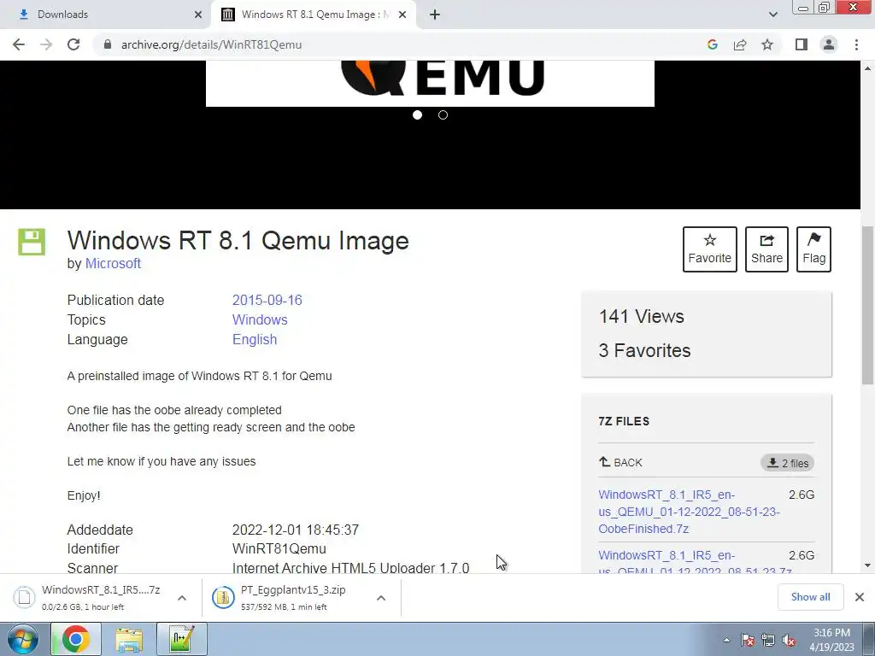Reload the archive.org page

pyautogui.click(x=73, y=44)
